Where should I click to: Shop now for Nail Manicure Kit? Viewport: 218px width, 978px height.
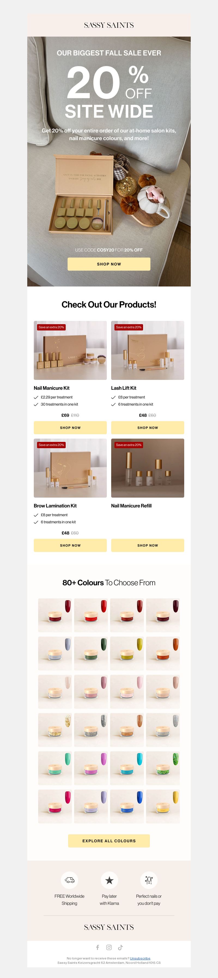coord(70,427)
